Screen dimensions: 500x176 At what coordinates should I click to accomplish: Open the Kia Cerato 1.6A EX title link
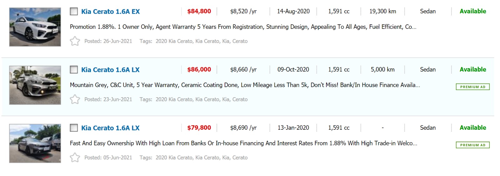[110, 12]
